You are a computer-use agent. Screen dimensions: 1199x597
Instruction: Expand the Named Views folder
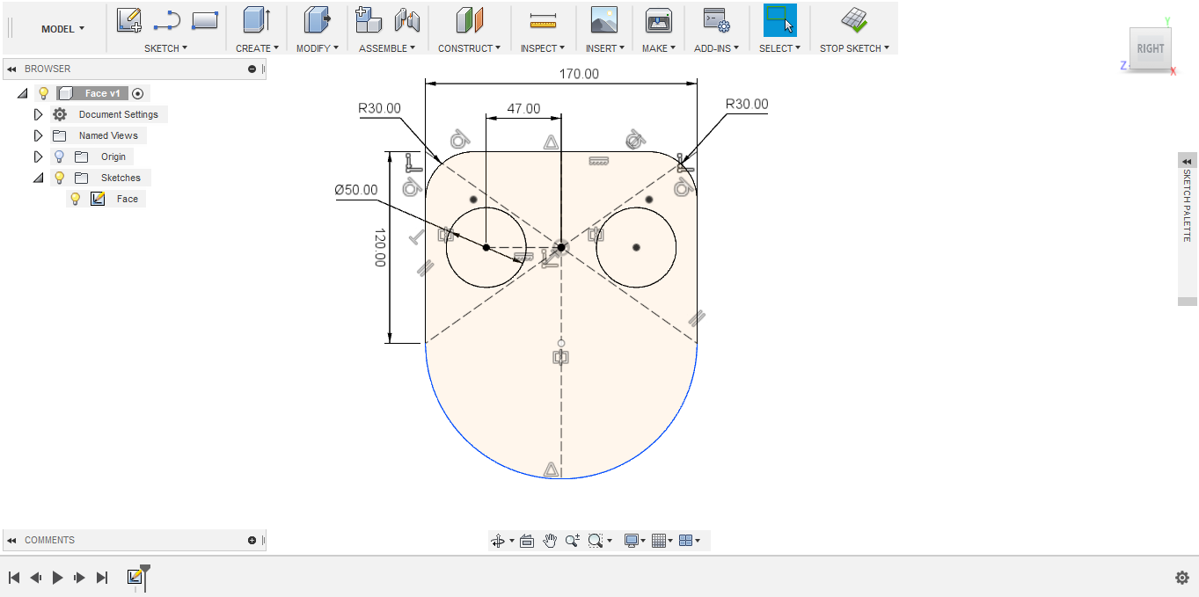click(x=38, y=135)
